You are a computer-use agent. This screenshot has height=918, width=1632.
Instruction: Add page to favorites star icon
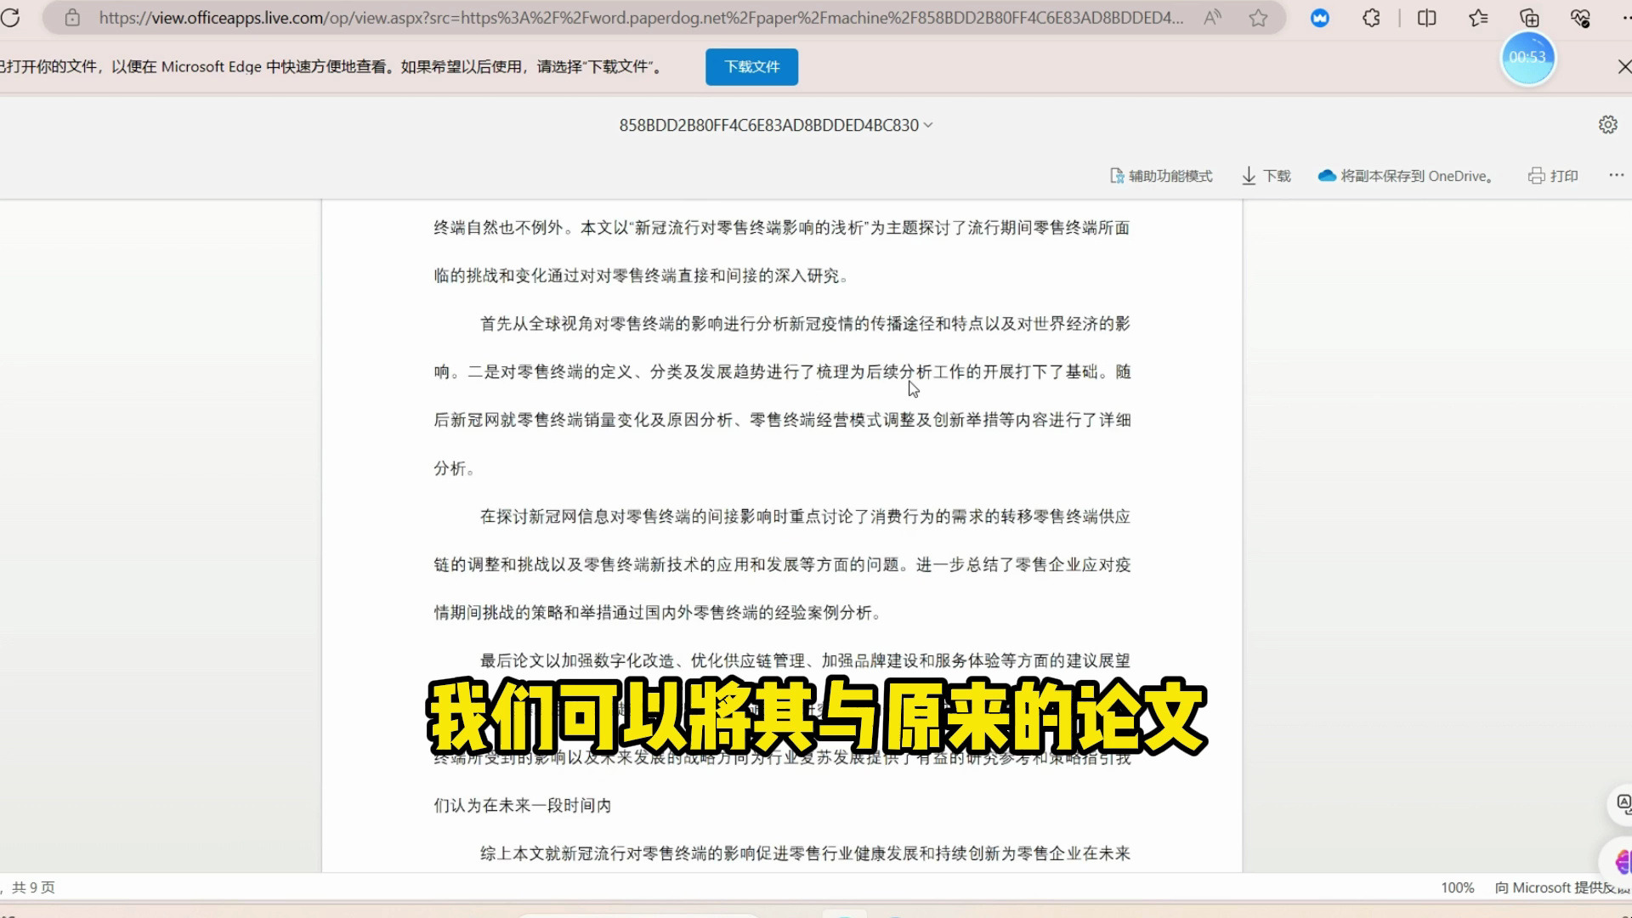pyautogui.click(x=1259, y=18)
